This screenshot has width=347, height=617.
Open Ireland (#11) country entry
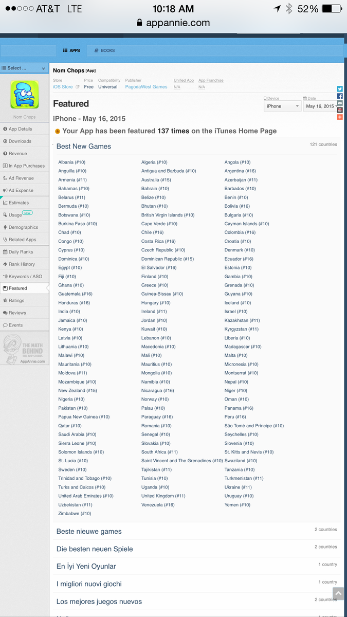154,312
